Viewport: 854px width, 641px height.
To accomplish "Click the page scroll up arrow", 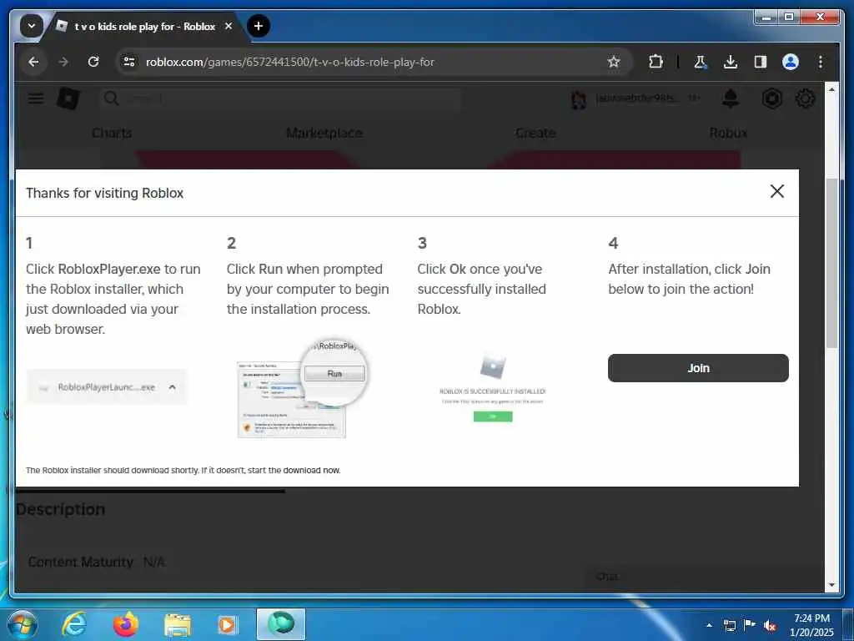I will point(831,88).
